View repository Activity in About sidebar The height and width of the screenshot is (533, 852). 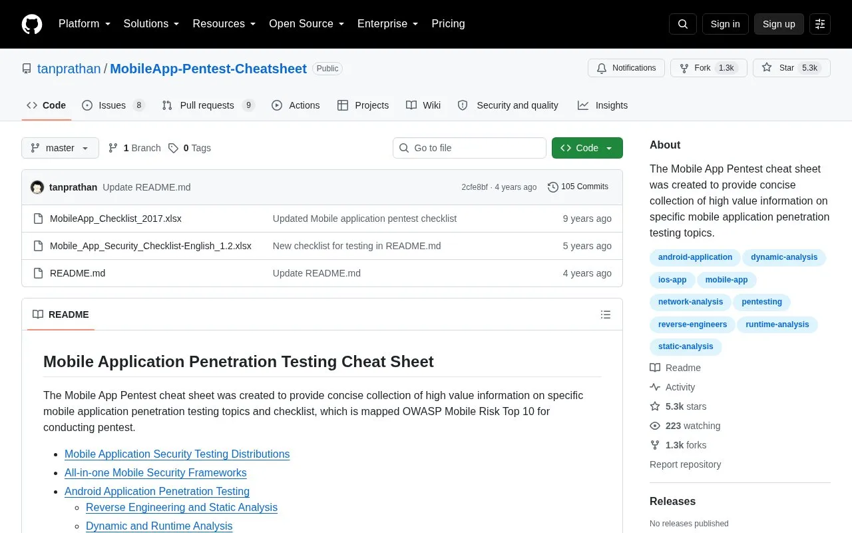point(672,387)
